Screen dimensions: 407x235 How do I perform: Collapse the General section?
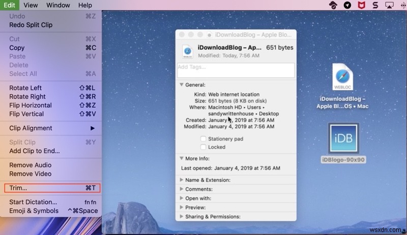pos(182,85)
